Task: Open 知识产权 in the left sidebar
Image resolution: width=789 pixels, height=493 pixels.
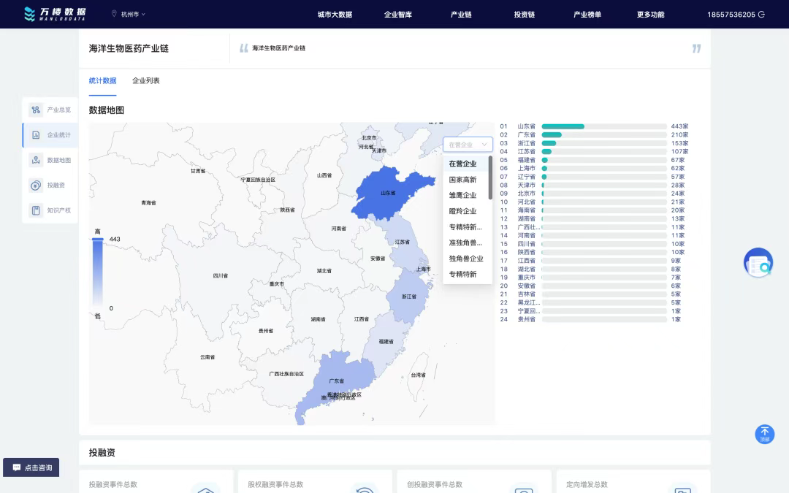Action: tap(50, 210)
